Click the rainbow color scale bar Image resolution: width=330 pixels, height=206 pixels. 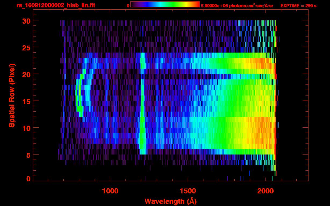point(165,4)
